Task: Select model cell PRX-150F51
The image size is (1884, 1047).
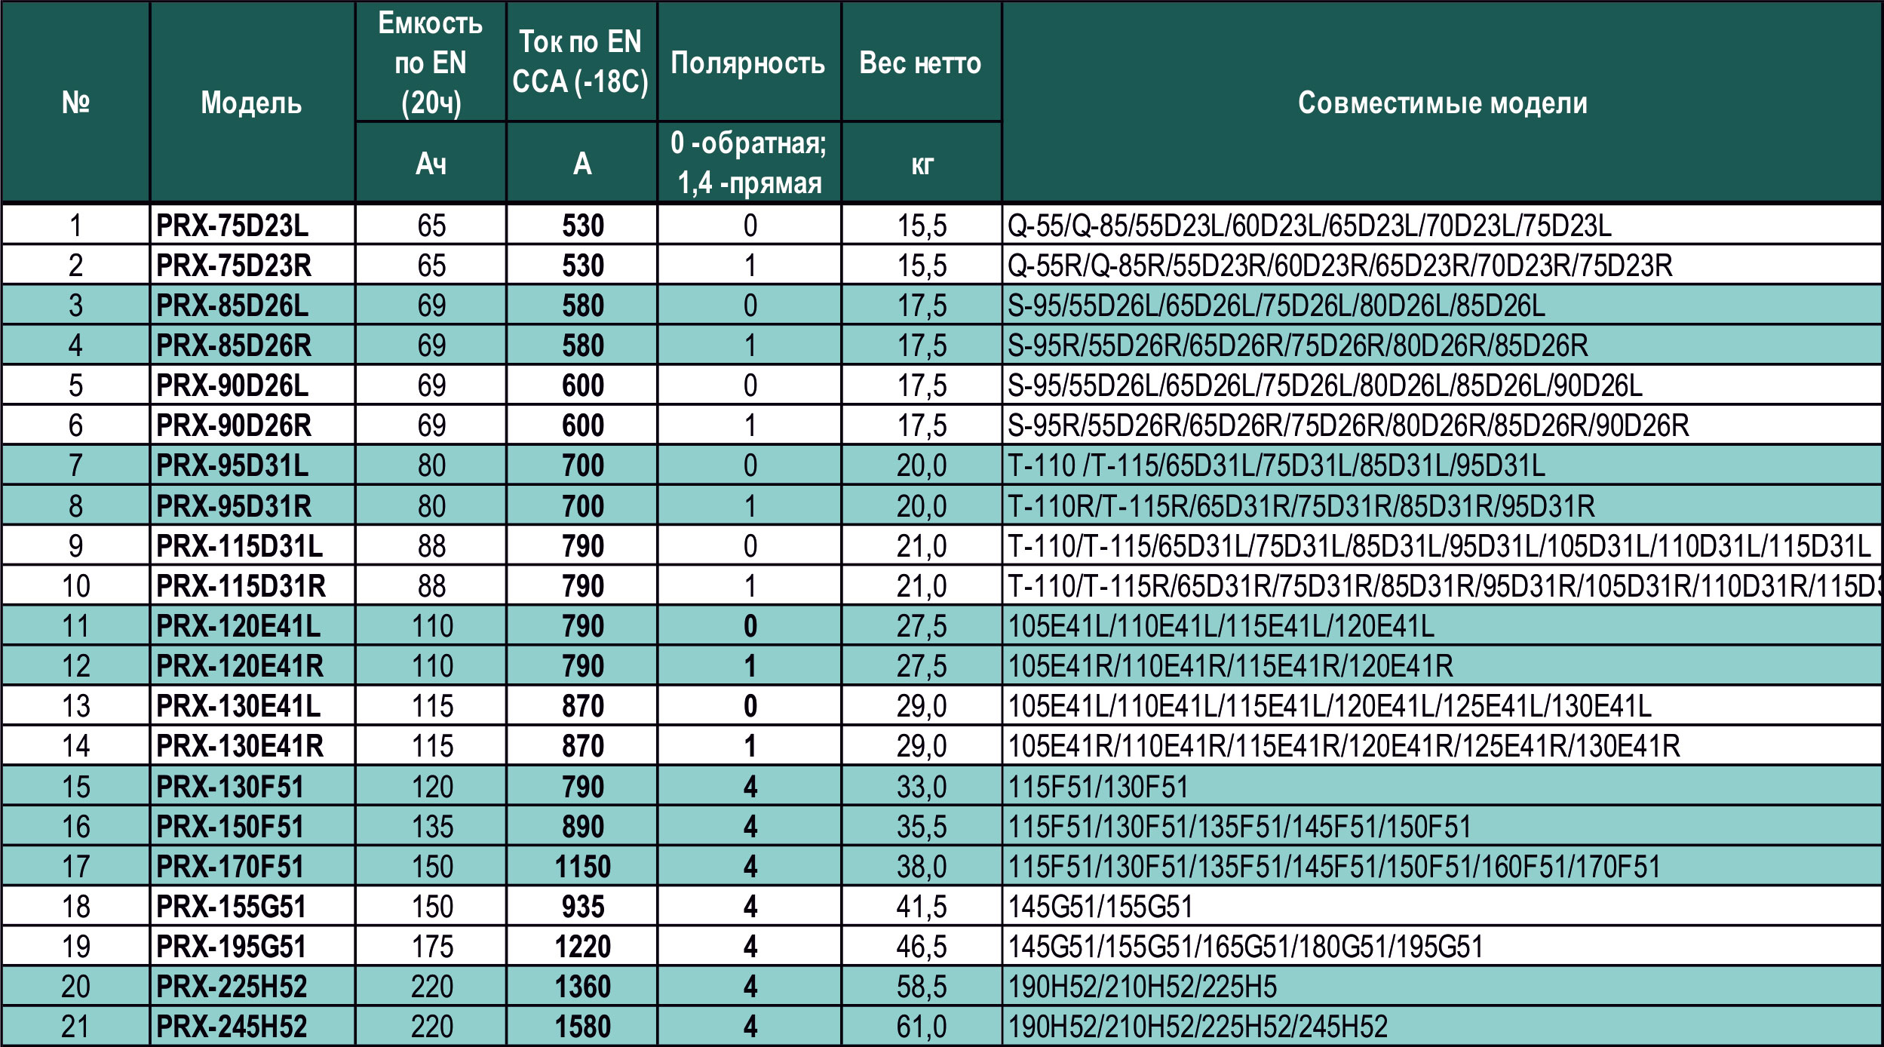Action: [x=252, y=826]
